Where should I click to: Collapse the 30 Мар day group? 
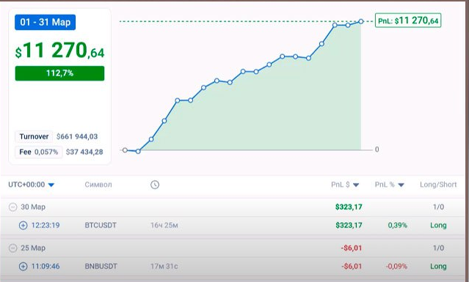[12, 207]
